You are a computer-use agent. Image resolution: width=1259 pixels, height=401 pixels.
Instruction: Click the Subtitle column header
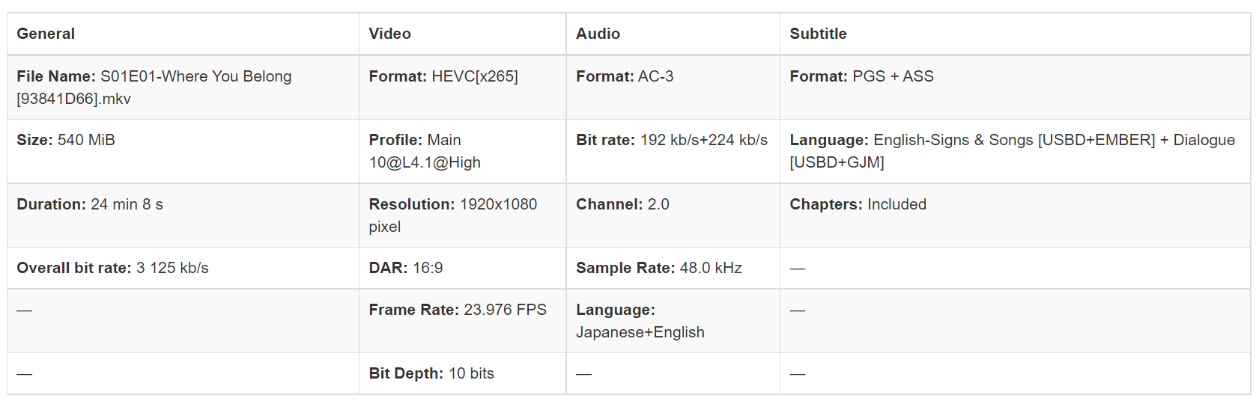pyautogui.click(x=1015, y=34)
